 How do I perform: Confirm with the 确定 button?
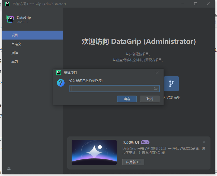tap(127, 99)
